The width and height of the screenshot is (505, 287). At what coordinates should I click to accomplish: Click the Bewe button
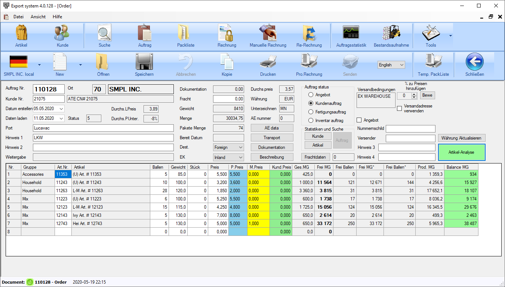[427, 96]
